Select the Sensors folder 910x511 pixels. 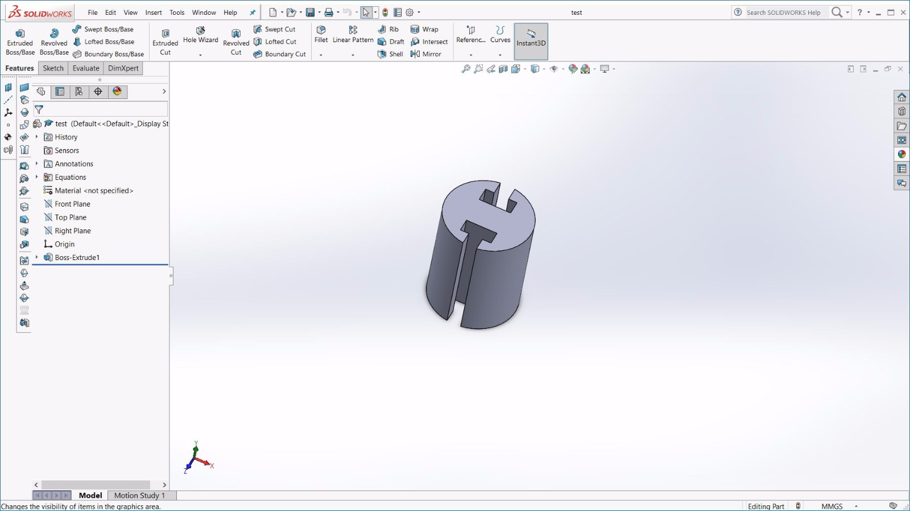coord(61,150)
